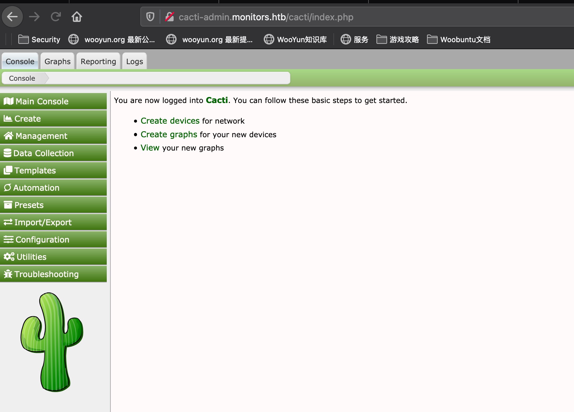Click the browser back arrow button
574x412 pixels.
tap(12, 17)
